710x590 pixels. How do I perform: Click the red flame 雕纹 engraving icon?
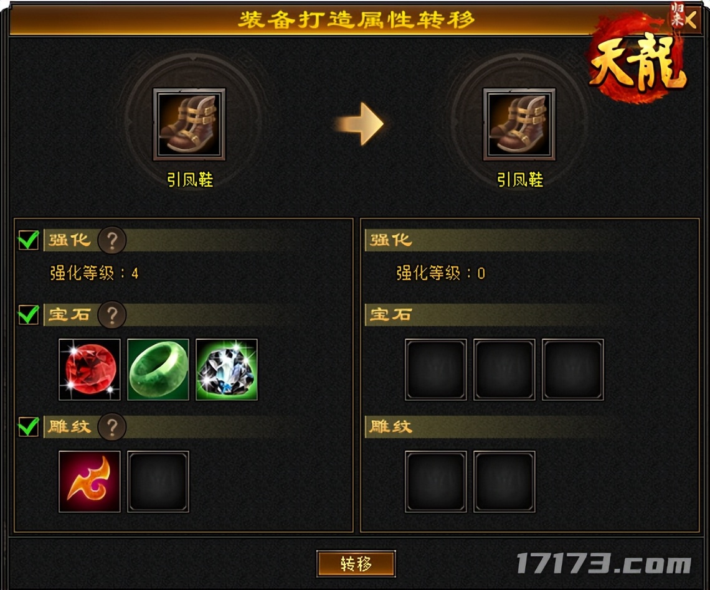[x=90, y=482]
